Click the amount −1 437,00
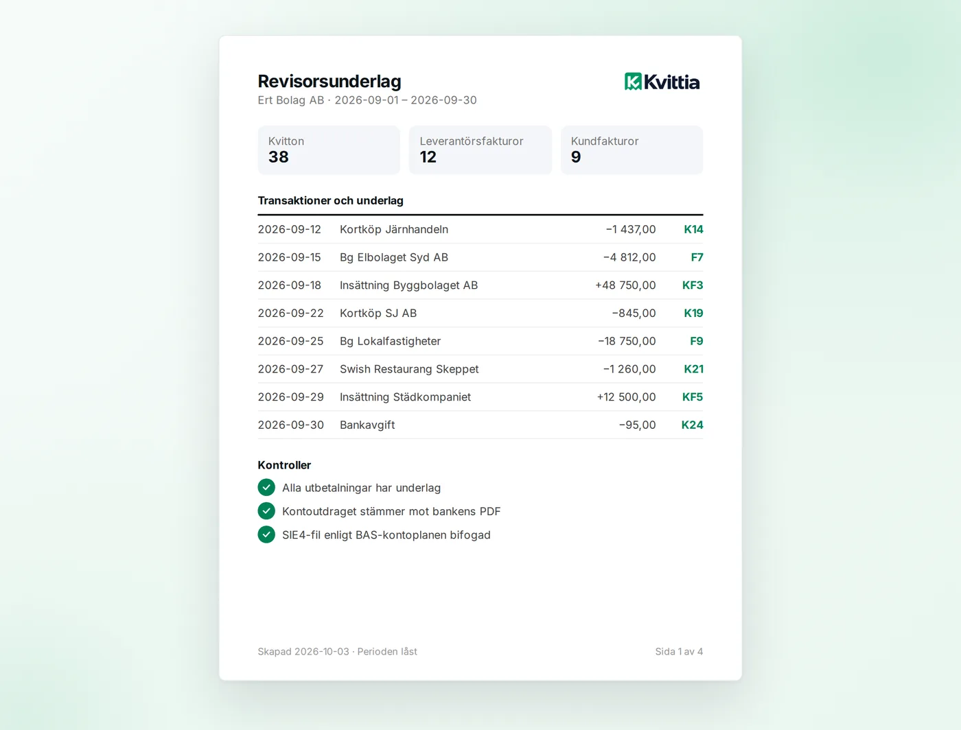 point(631,229)
